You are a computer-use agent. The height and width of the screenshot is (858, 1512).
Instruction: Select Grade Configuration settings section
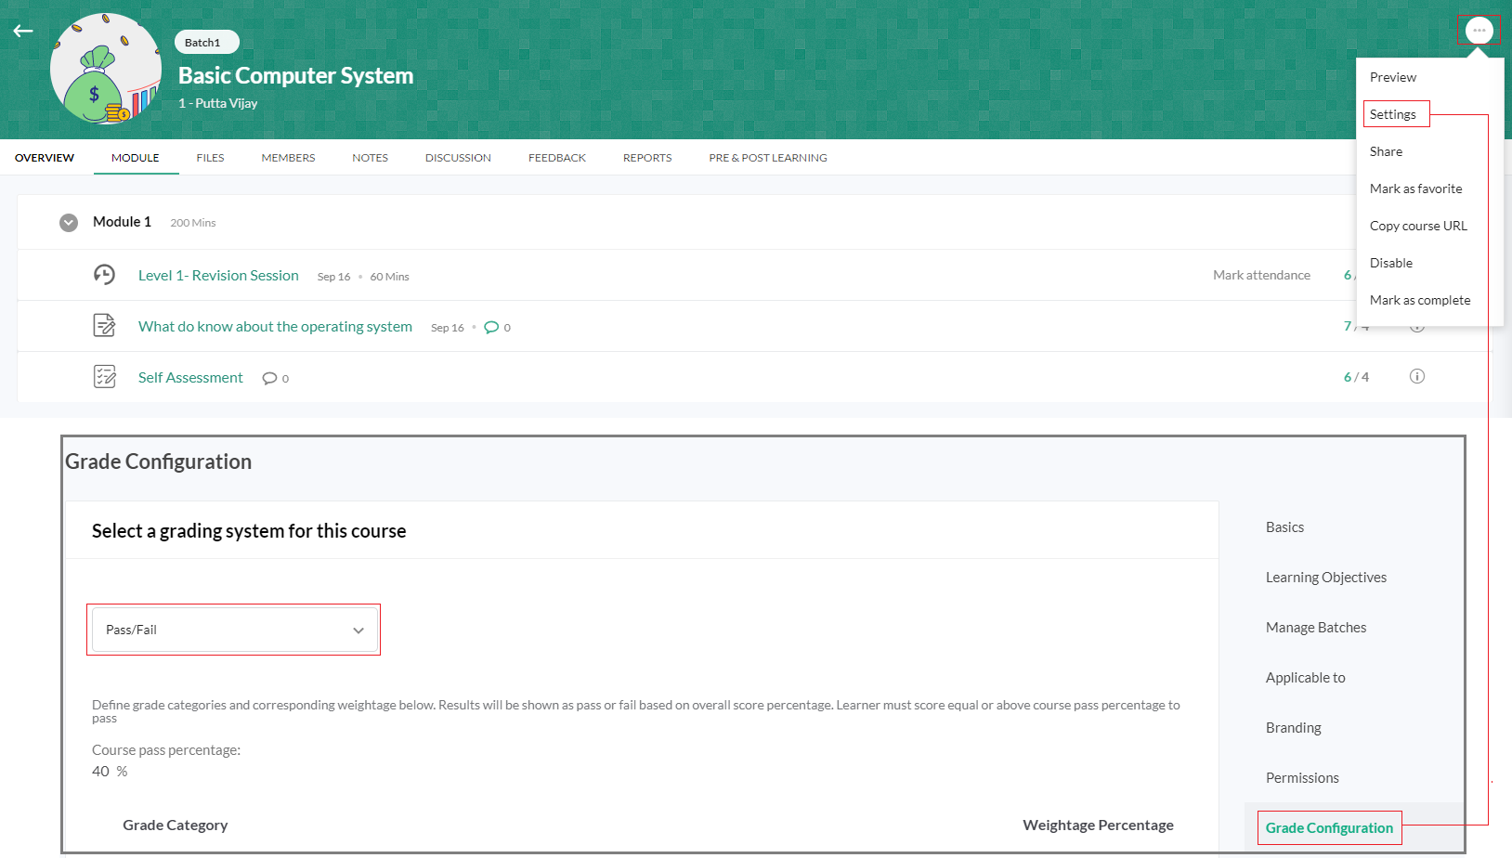(1329, 828)
